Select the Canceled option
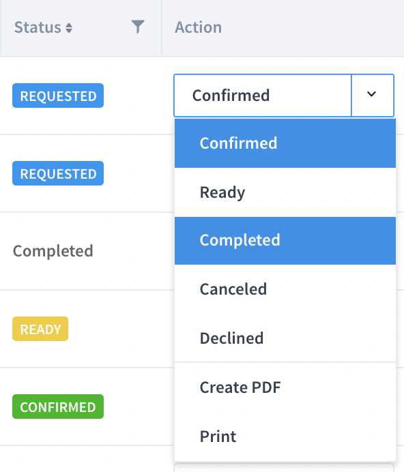 [x=285, y=289]
